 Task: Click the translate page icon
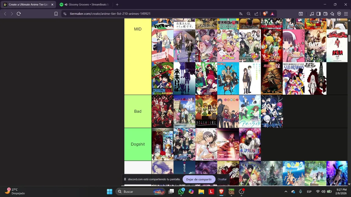(241, 14)
